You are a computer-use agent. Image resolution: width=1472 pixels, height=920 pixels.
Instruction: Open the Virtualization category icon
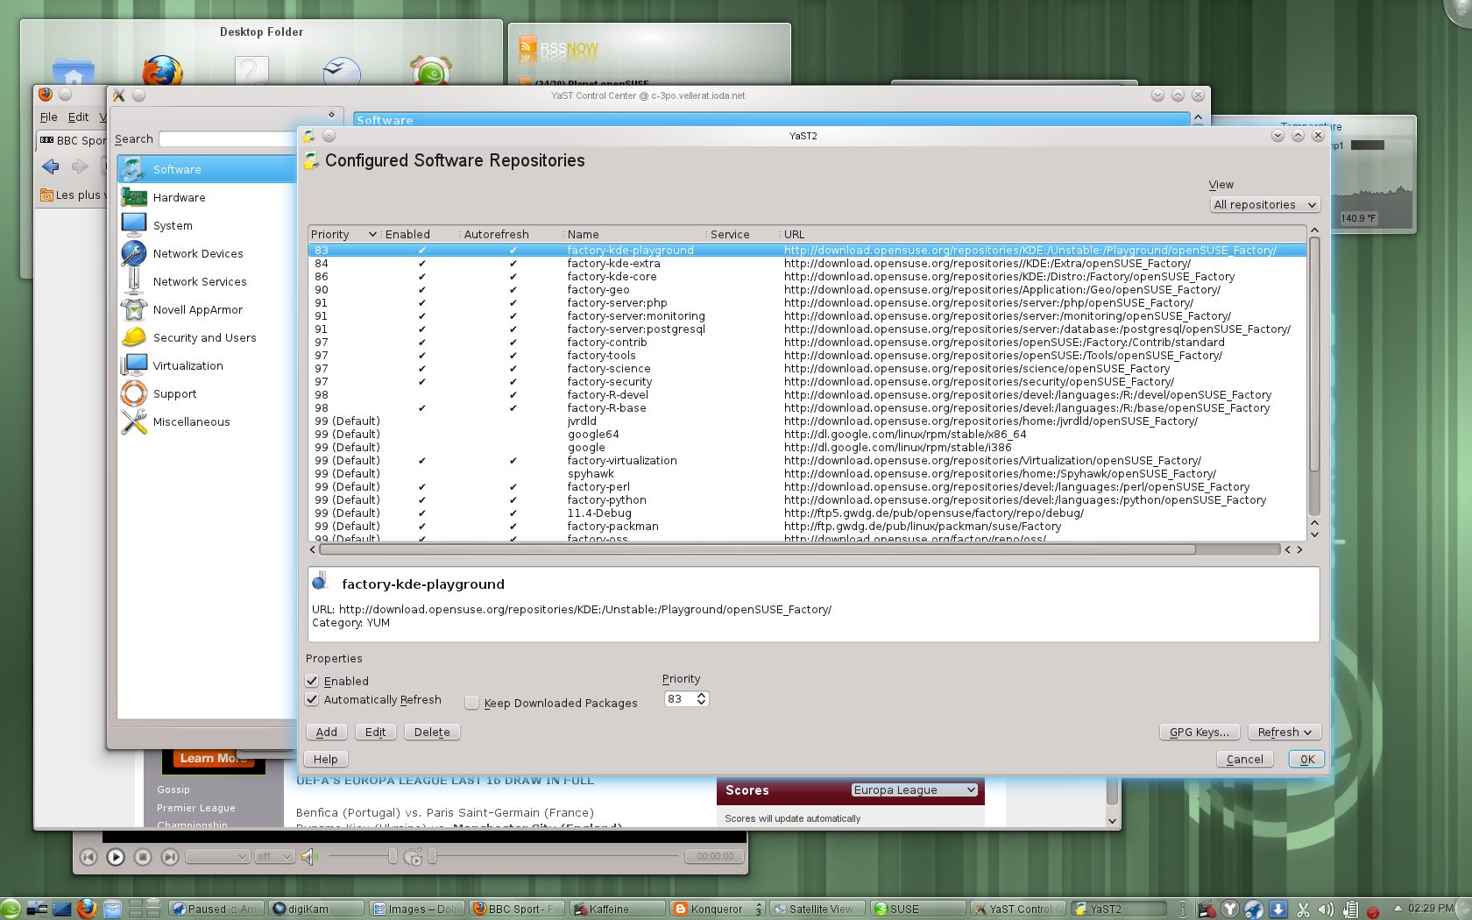[x=134, y=365]
